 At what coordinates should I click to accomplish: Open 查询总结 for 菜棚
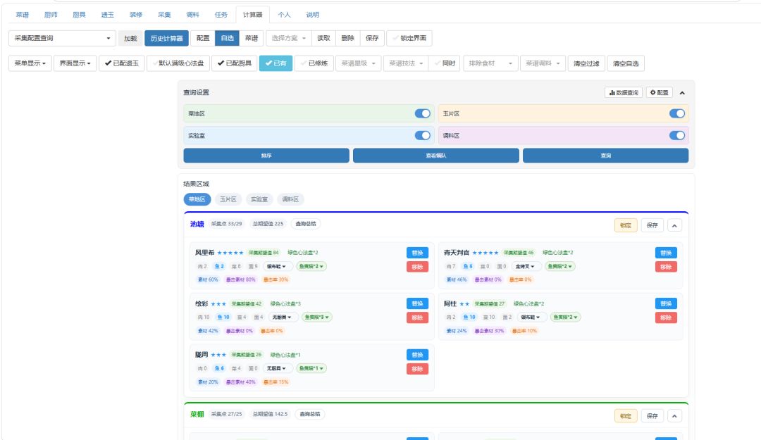pyautogui.click(x=309, y=414)
